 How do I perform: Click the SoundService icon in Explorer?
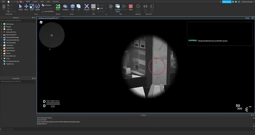(4, 56)
